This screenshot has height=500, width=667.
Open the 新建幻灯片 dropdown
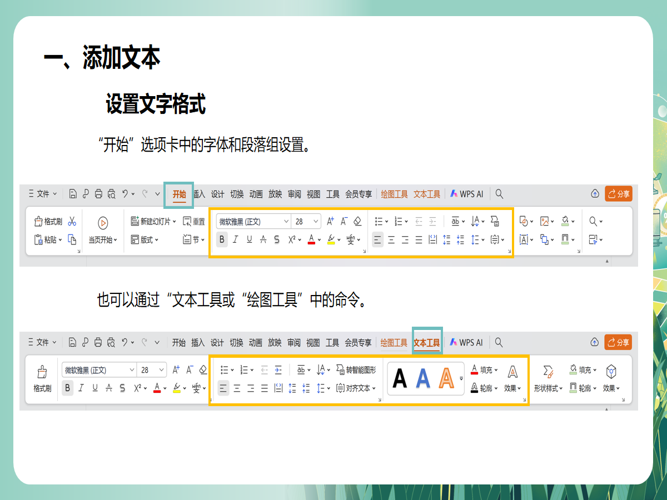(x=153, y=222)
